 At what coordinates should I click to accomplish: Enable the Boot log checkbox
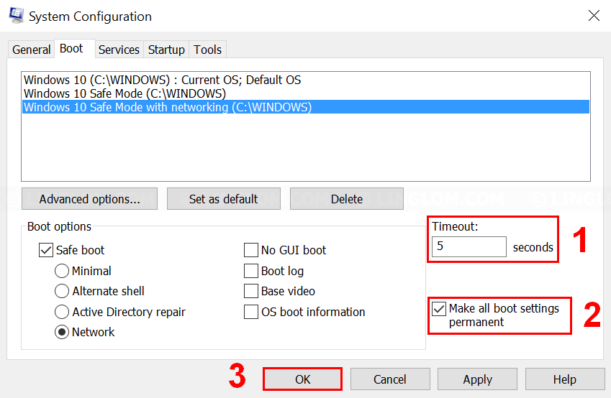tap(251, 271)
